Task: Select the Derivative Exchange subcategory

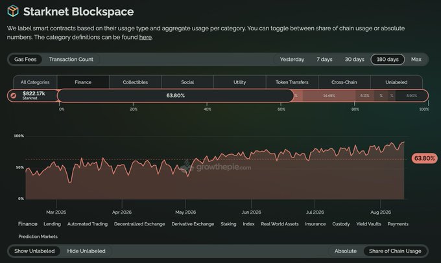Action: point(193,224)
